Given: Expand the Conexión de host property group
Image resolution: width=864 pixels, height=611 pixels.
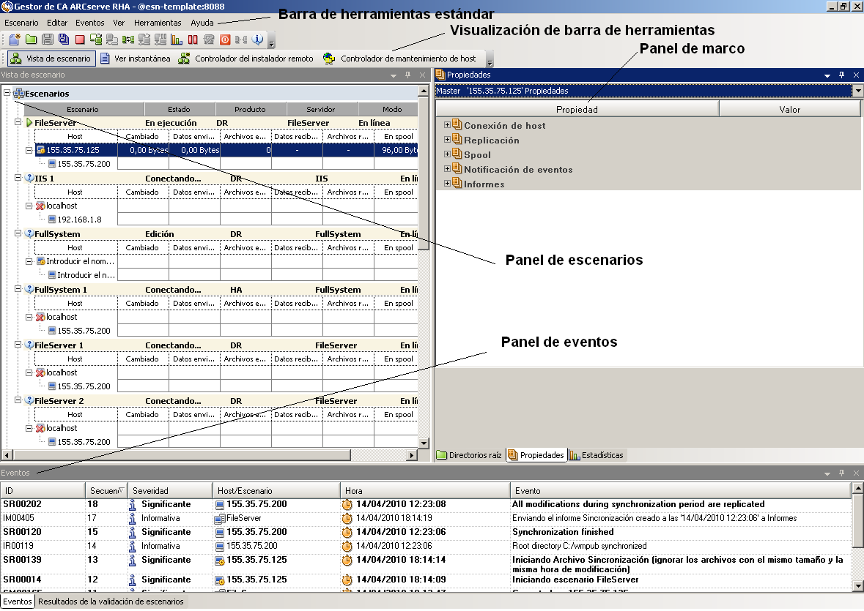Looking at the screenshot, I should [447, 125].
